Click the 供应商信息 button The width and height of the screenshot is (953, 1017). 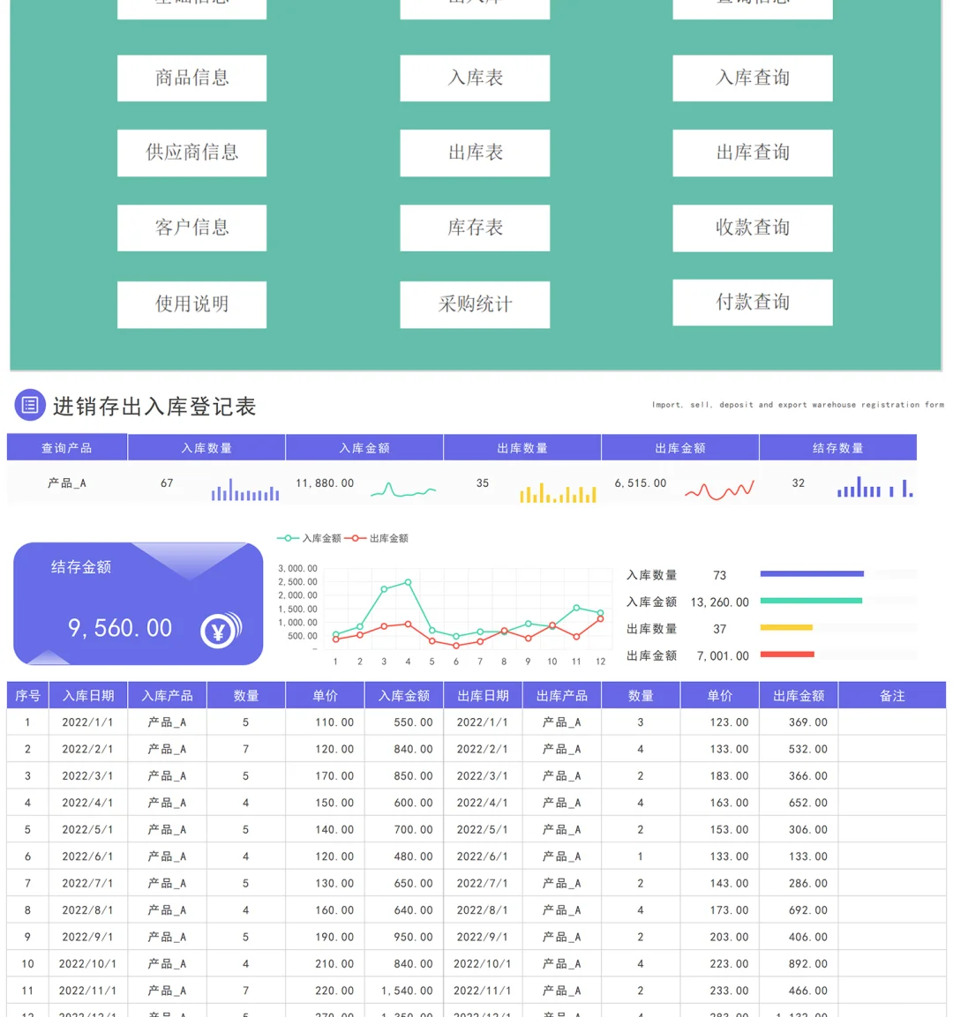click(191, 153)
